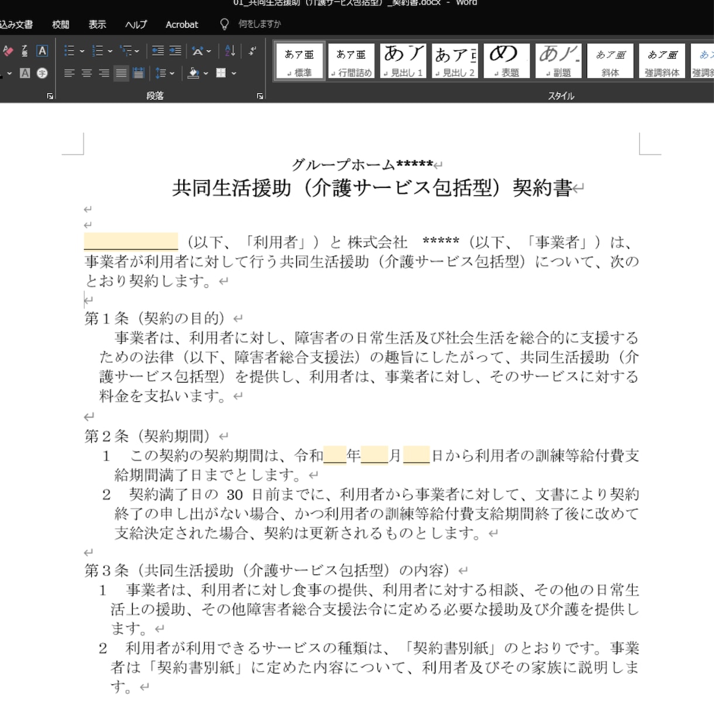Open the 校閲 (Review) tab
Image resolution: width=714 pixels, height=702 pixels.
(61, 25)
